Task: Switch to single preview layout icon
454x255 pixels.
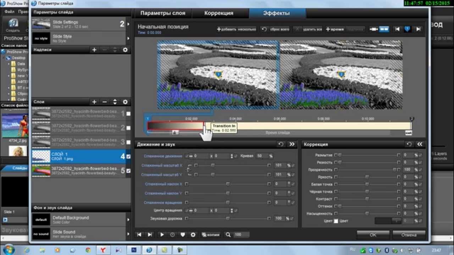Action: [x=374, y=29]
